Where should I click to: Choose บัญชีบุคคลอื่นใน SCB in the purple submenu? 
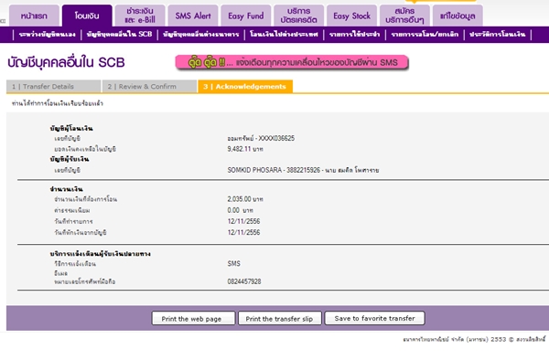click(119, 34)
